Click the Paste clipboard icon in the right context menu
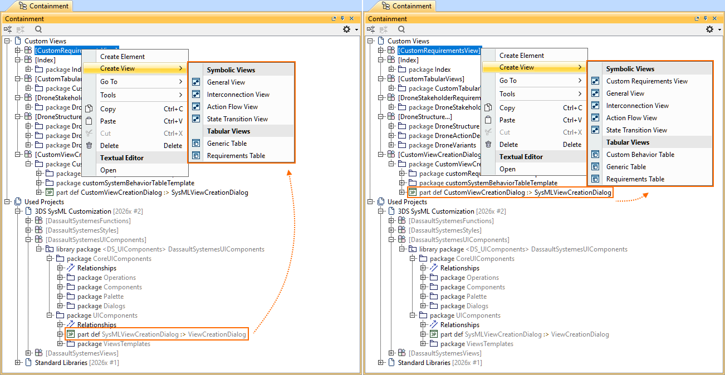 click(488, 120)
